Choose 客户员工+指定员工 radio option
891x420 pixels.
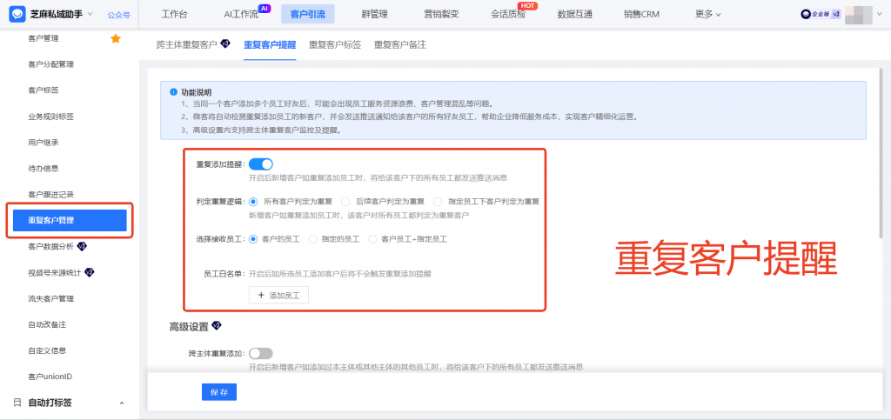(x=372, y=239)
